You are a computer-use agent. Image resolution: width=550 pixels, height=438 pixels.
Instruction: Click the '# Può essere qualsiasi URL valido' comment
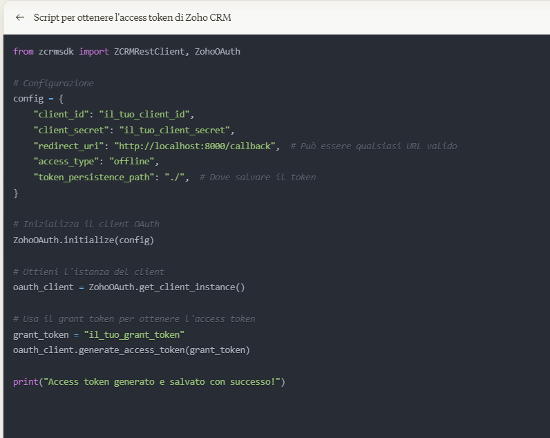(x=374, y=146)
